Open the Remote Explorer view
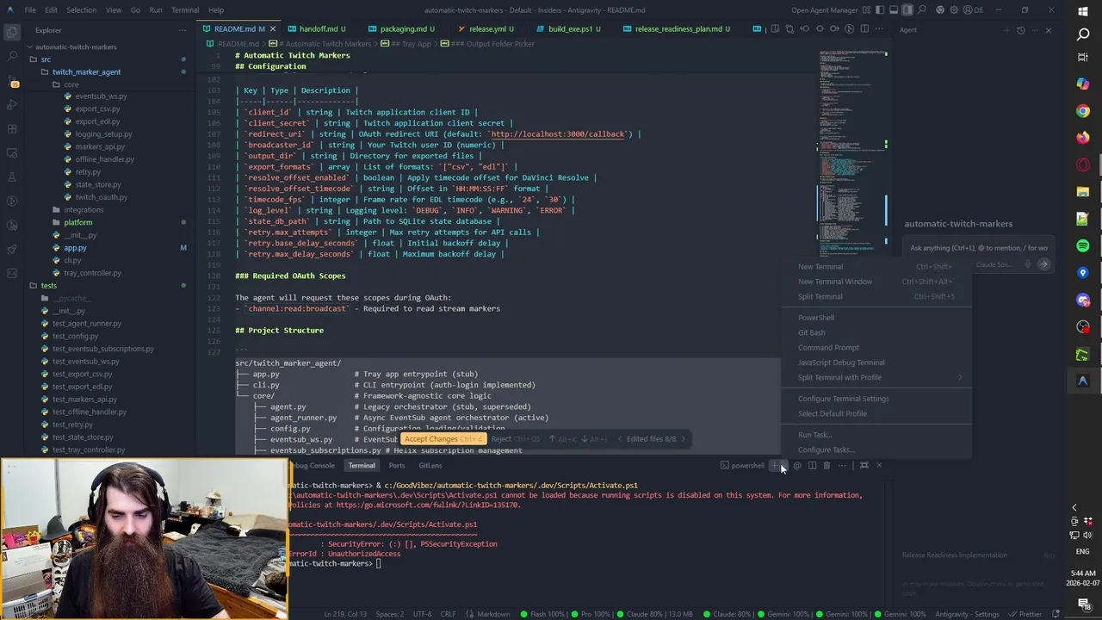The height and width of the screenshot is (620, 1102). pos(12,153)
